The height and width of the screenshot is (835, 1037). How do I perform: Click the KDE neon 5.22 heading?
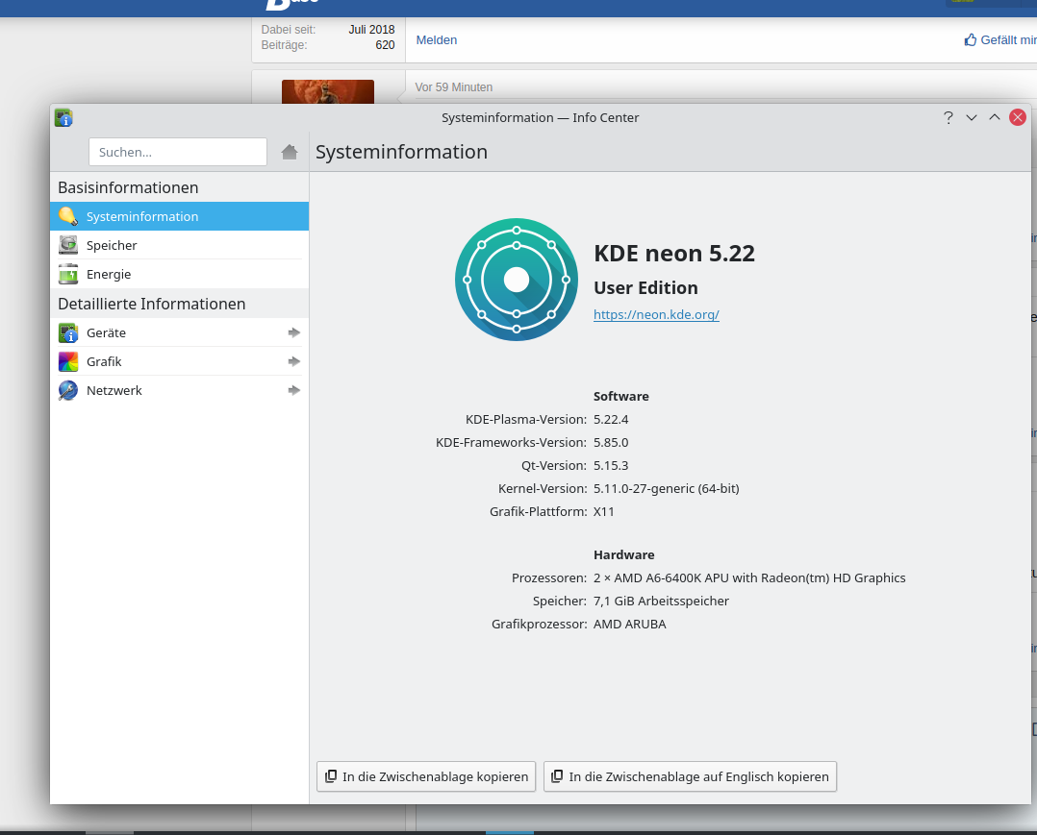(674, 254)
